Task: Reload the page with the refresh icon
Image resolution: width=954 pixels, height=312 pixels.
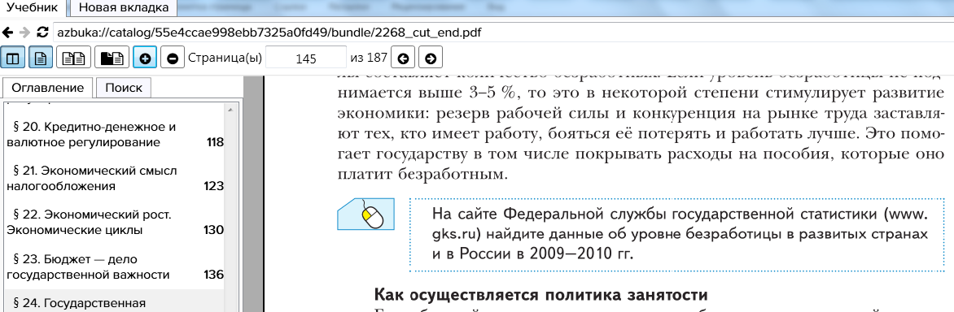Action: 42,32
